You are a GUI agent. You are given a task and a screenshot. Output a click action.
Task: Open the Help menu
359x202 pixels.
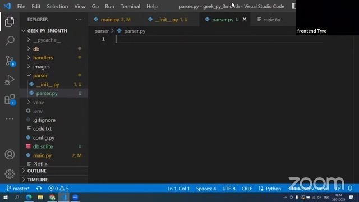tap(152, 6)
